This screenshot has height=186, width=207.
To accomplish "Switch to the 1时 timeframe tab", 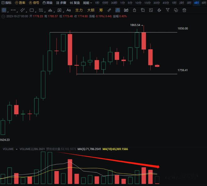I will click(x=174, y=3).
